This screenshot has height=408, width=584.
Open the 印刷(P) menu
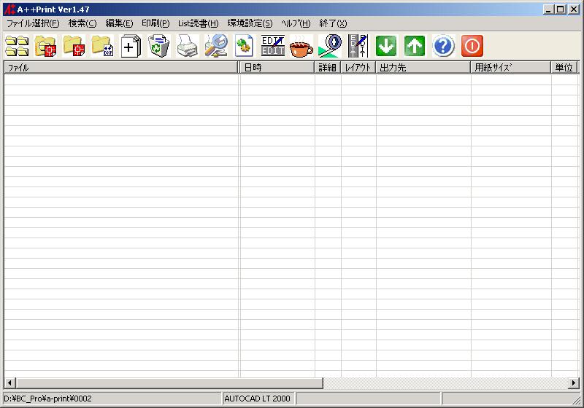(x=155, y=23)
